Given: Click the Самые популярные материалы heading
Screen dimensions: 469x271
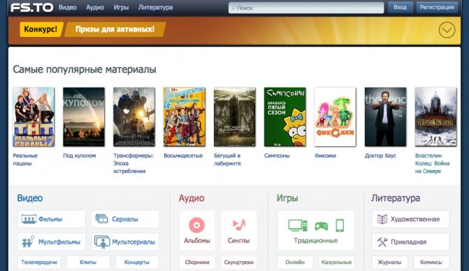Looking at the screenshot, I should point(85,70).
